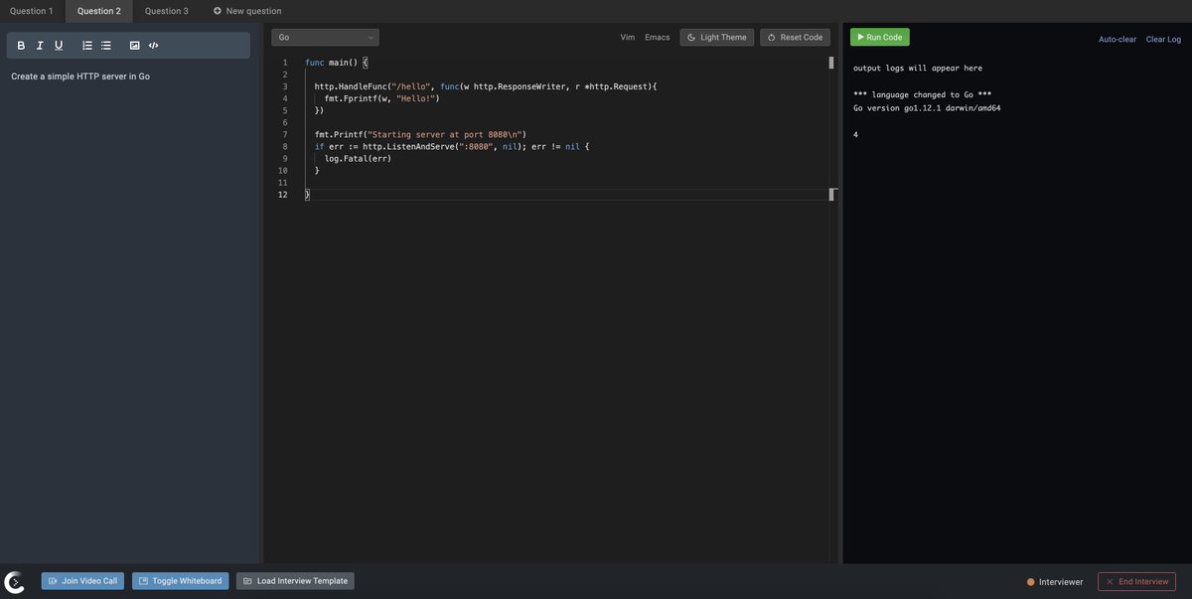The height and width of the screenshot is (599, 1192).
Task: Enable Emacs key bindings
Action: tap(658, 38)
